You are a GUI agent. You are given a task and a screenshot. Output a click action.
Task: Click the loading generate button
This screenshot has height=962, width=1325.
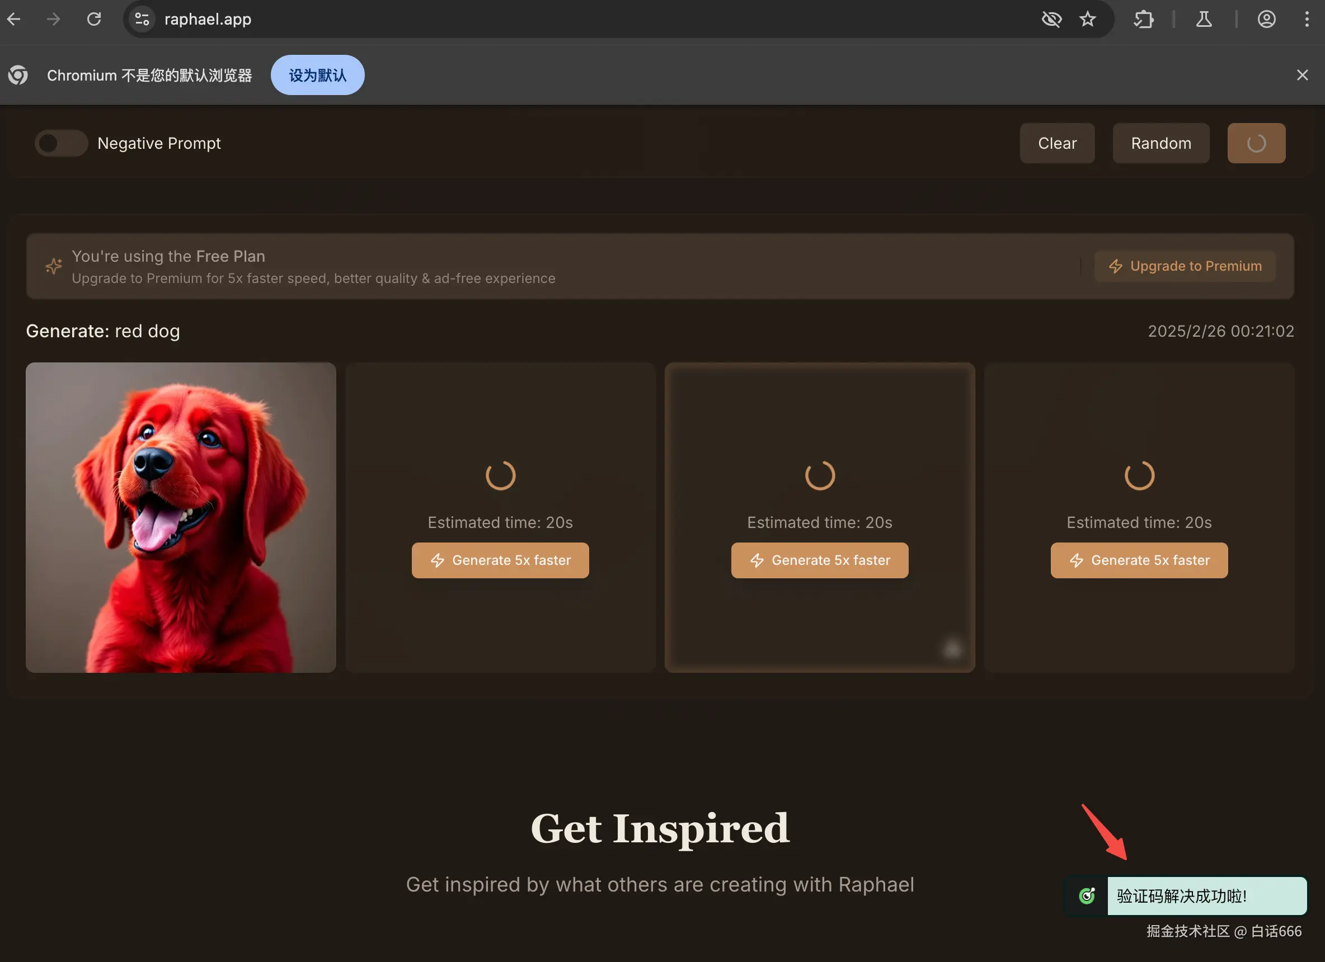click(1256, 143)
